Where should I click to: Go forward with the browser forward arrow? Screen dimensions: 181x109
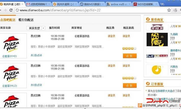coord(5,10)
